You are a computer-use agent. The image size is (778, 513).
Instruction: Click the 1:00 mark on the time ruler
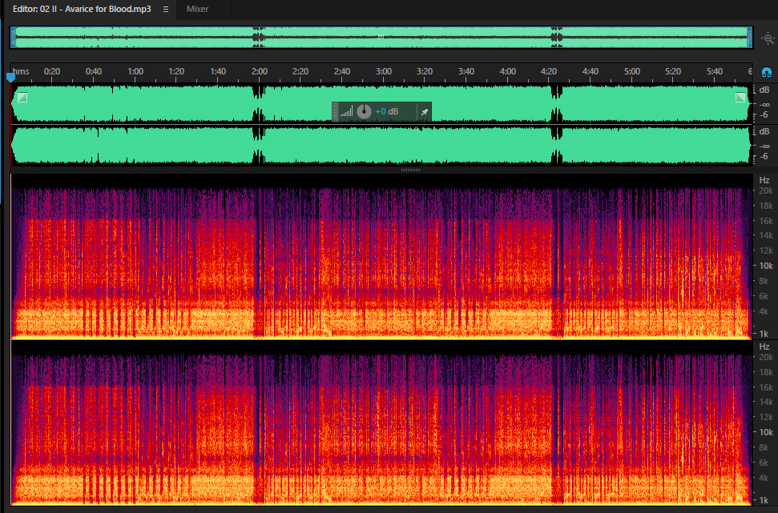point(135,71)
